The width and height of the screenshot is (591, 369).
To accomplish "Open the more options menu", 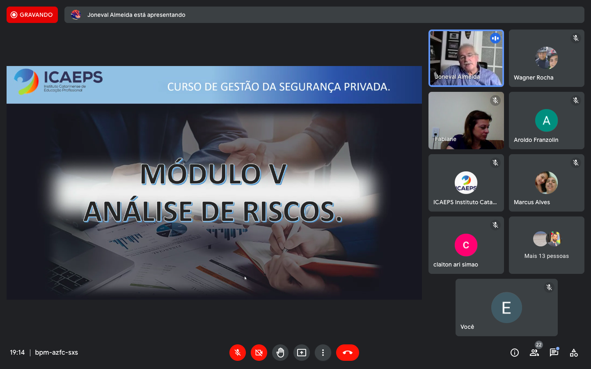I will pyautogui.click(x=323, y=353).
